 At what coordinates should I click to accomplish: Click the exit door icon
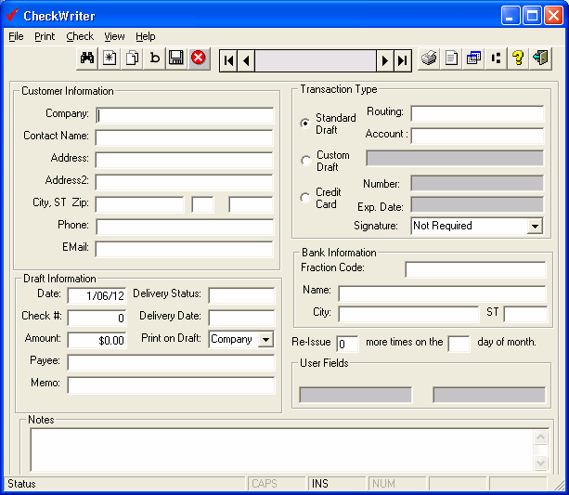coord(540,59)
